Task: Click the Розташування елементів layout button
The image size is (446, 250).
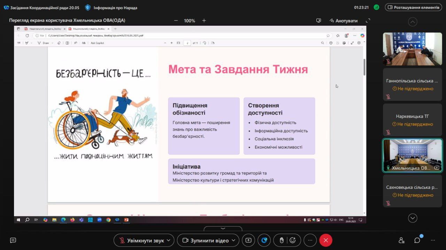Action: pyautogui.click(x=413, y=7)
